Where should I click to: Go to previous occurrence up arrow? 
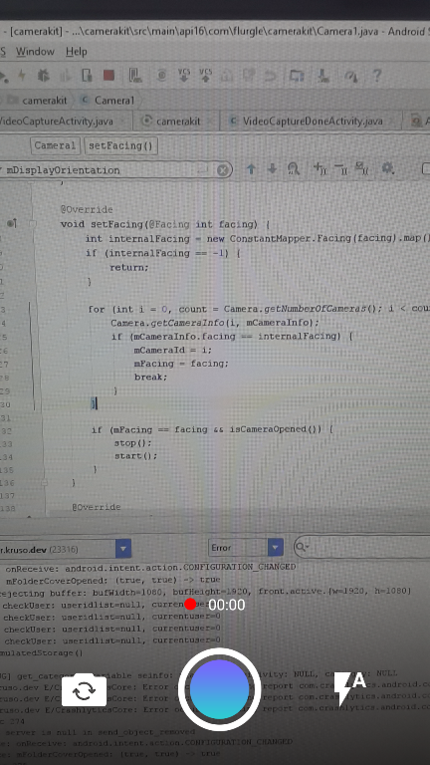click(x=251, y=169)
